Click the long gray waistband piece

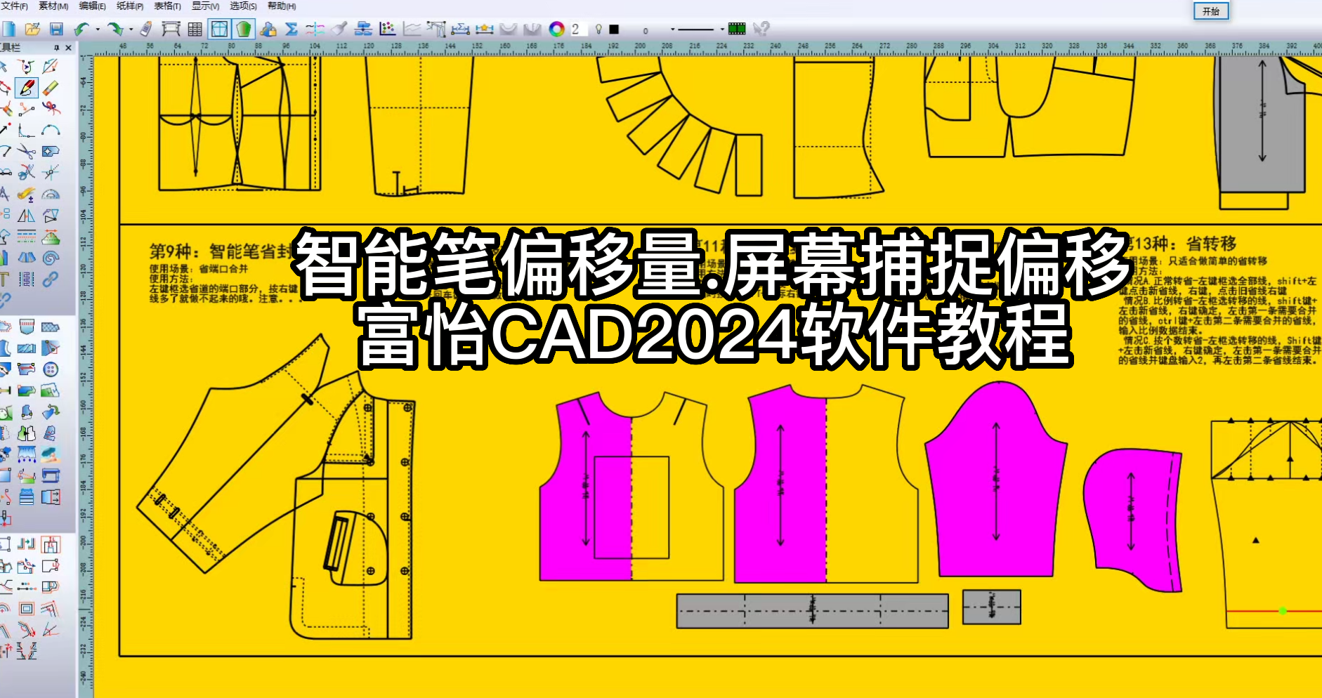click(x=813, y=610)
